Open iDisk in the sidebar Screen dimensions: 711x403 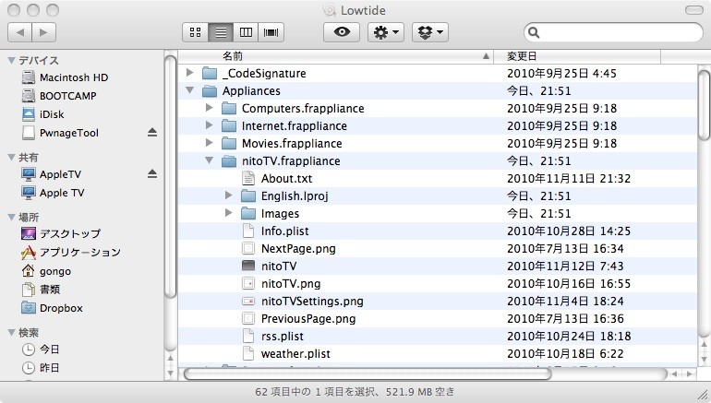[x=52, y=114]
